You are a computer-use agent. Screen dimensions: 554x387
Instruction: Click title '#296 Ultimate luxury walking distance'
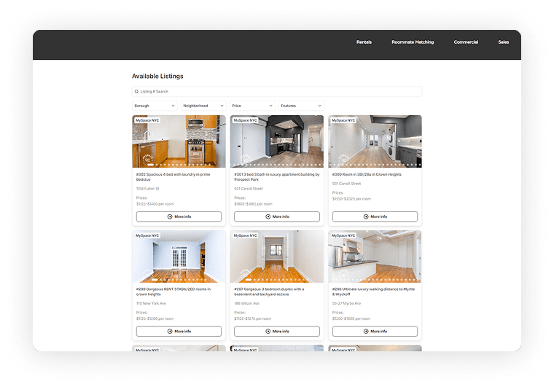pyautogui.click(x=373, y=292)
